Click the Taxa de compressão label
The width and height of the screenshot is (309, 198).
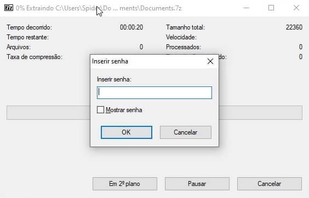point(35,57)
